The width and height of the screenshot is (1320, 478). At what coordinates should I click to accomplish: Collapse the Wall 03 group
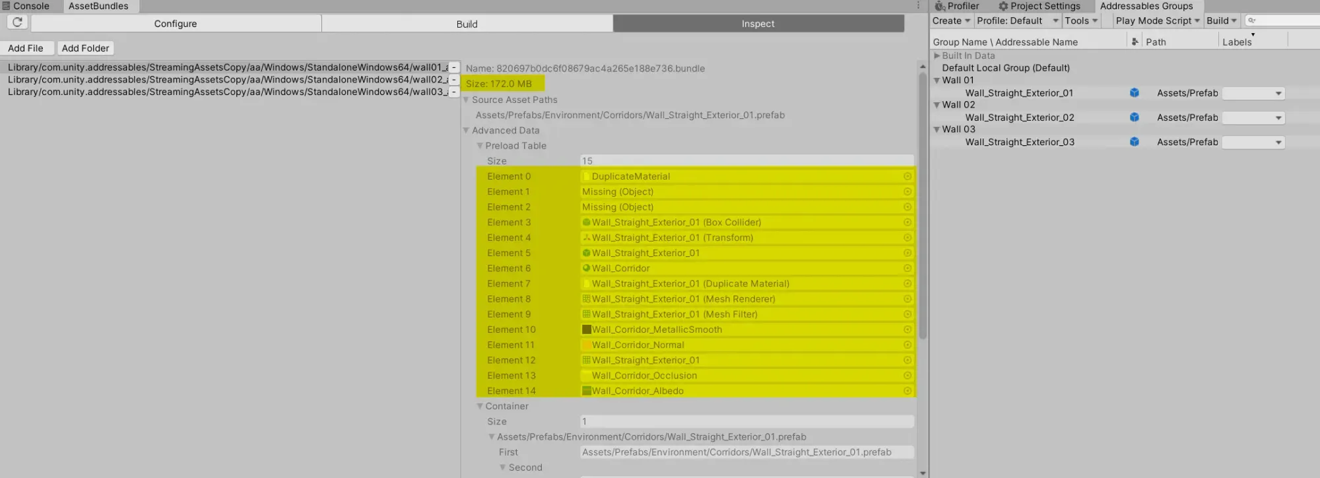tap(937, 129)
